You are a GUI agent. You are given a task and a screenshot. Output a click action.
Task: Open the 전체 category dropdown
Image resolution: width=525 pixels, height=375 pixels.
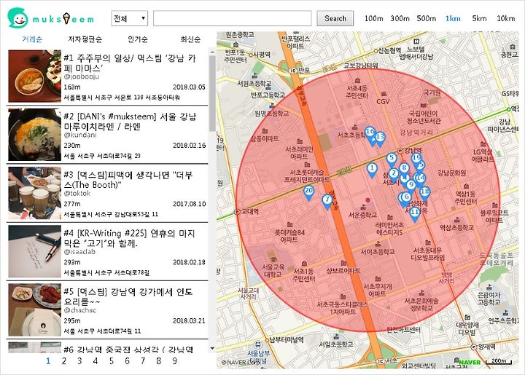point(129,18)
